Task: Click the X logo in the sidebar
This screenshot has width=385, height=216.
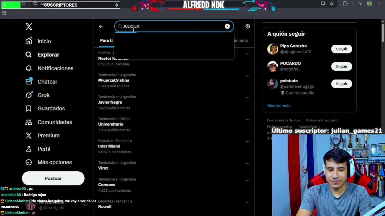Action: pyautogui.click(x=29, y=26)
